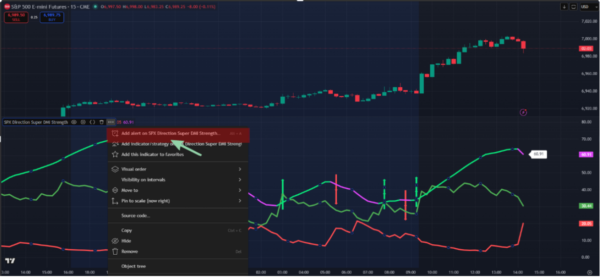The width and height of the screenshot is (600, 277).
Task: Open the USD currency dropdown
Action: coord(588,7)
